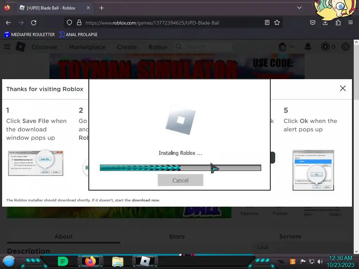This screenshot has width=359, height=269.
Task: Open the Roblox installer taskbar icon
Action: [x=145, y=261]
